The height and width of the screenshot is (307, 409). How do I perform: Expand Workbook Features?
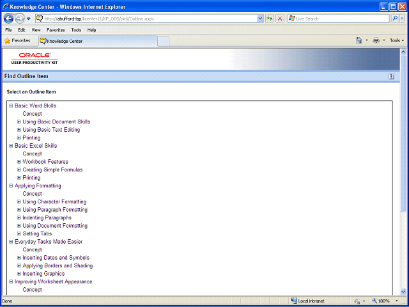pos(19,162)
